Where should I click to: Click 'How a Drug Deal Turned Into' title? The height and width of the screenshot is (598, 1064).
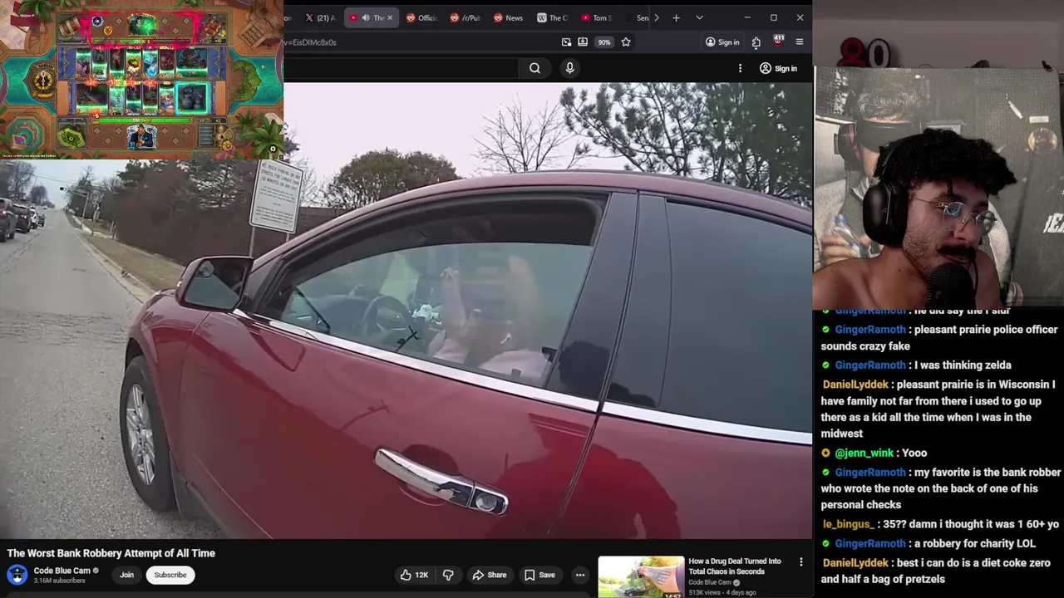coord(735,566)
